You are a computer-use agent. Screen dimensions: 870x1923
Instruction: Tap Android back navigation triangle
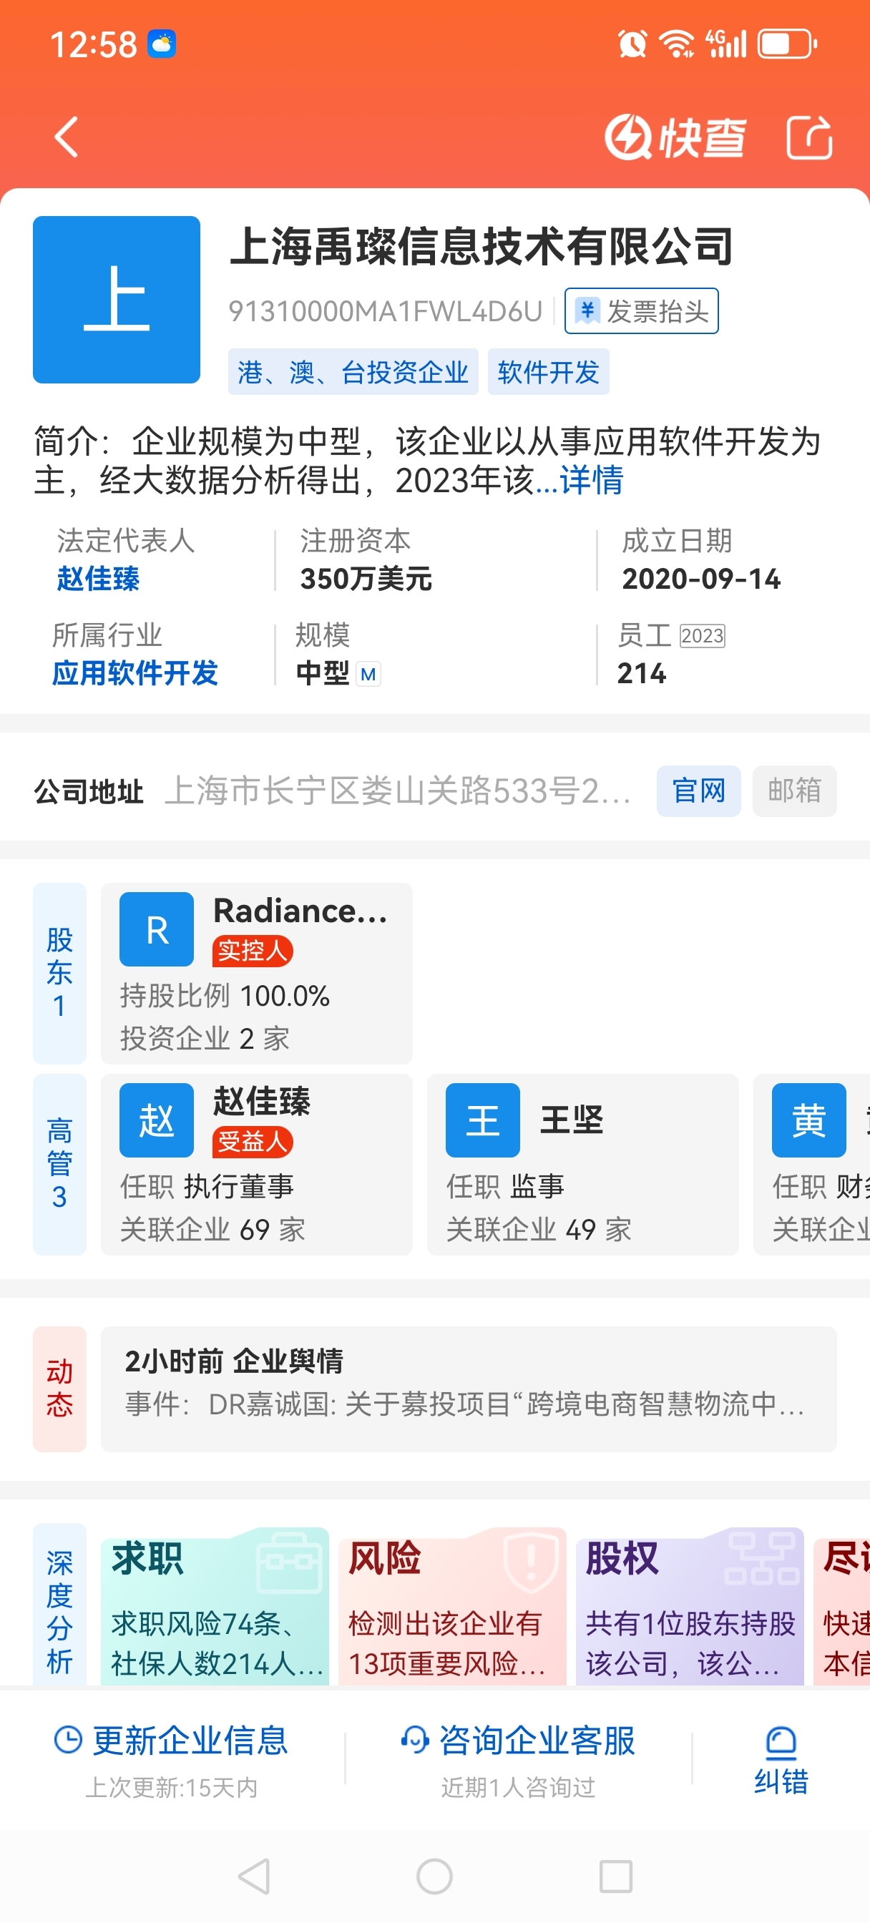(x=254, y=1876)
